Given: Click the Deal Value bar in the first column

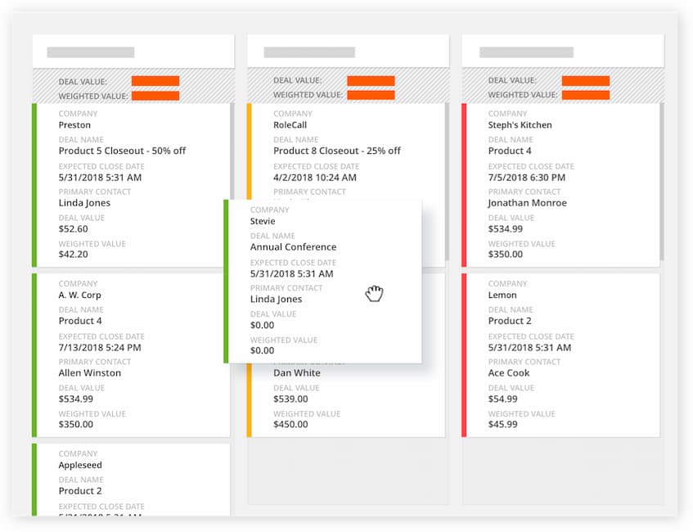Looking at the screenshot, I should [x=155, y=81].
